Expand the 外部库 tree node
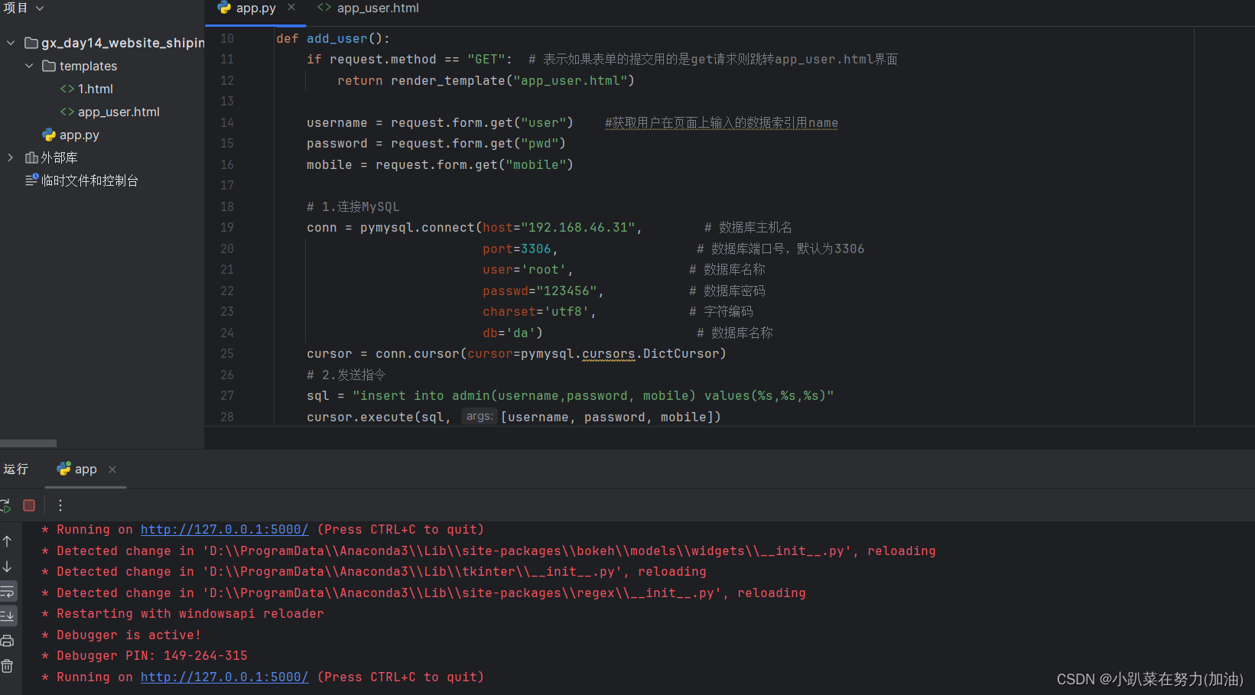1255x695 pixels. click(x=10, y=158)
